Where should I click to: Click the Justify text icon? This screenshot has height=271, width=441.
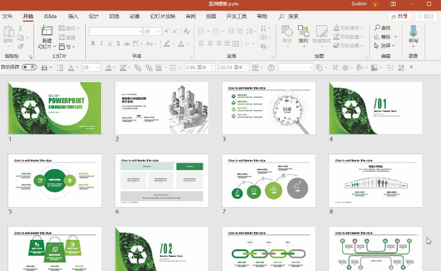click(x=227, y=43)
